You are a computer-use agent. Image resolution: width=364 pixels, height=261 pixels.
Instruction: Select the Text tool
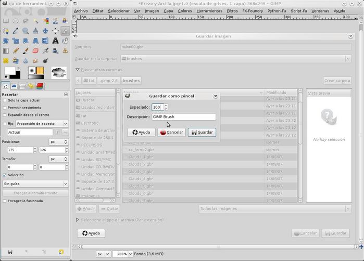click(x=55, y=41)
